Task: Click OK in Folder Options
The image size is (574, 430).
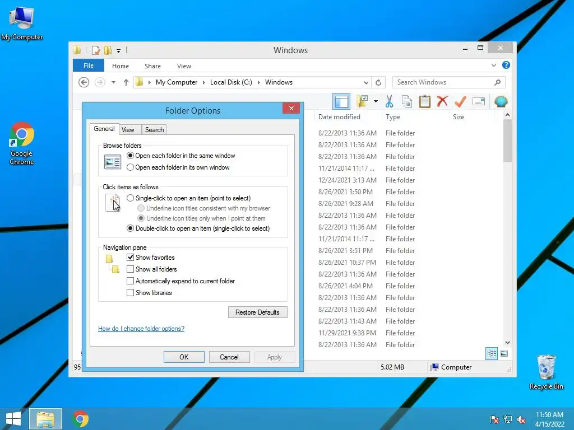Action: 184,357
